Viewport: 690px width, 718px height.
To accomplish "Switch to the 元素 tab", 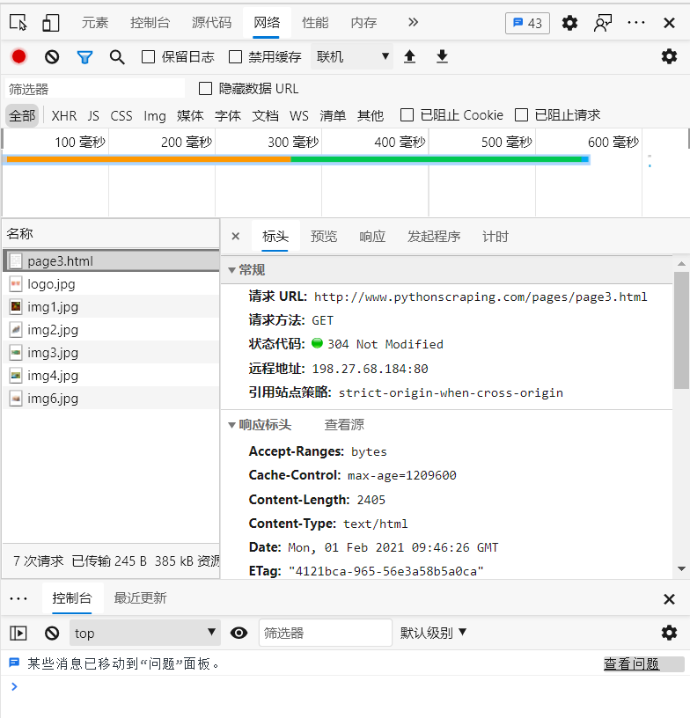I will pos(95,23).
